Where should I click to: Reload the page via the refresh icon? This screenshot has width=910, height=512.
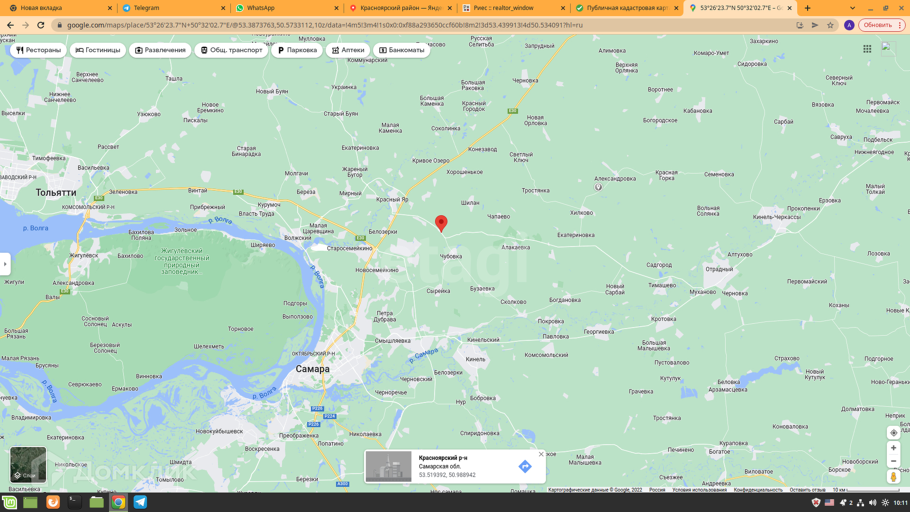(x=41, y=25)
